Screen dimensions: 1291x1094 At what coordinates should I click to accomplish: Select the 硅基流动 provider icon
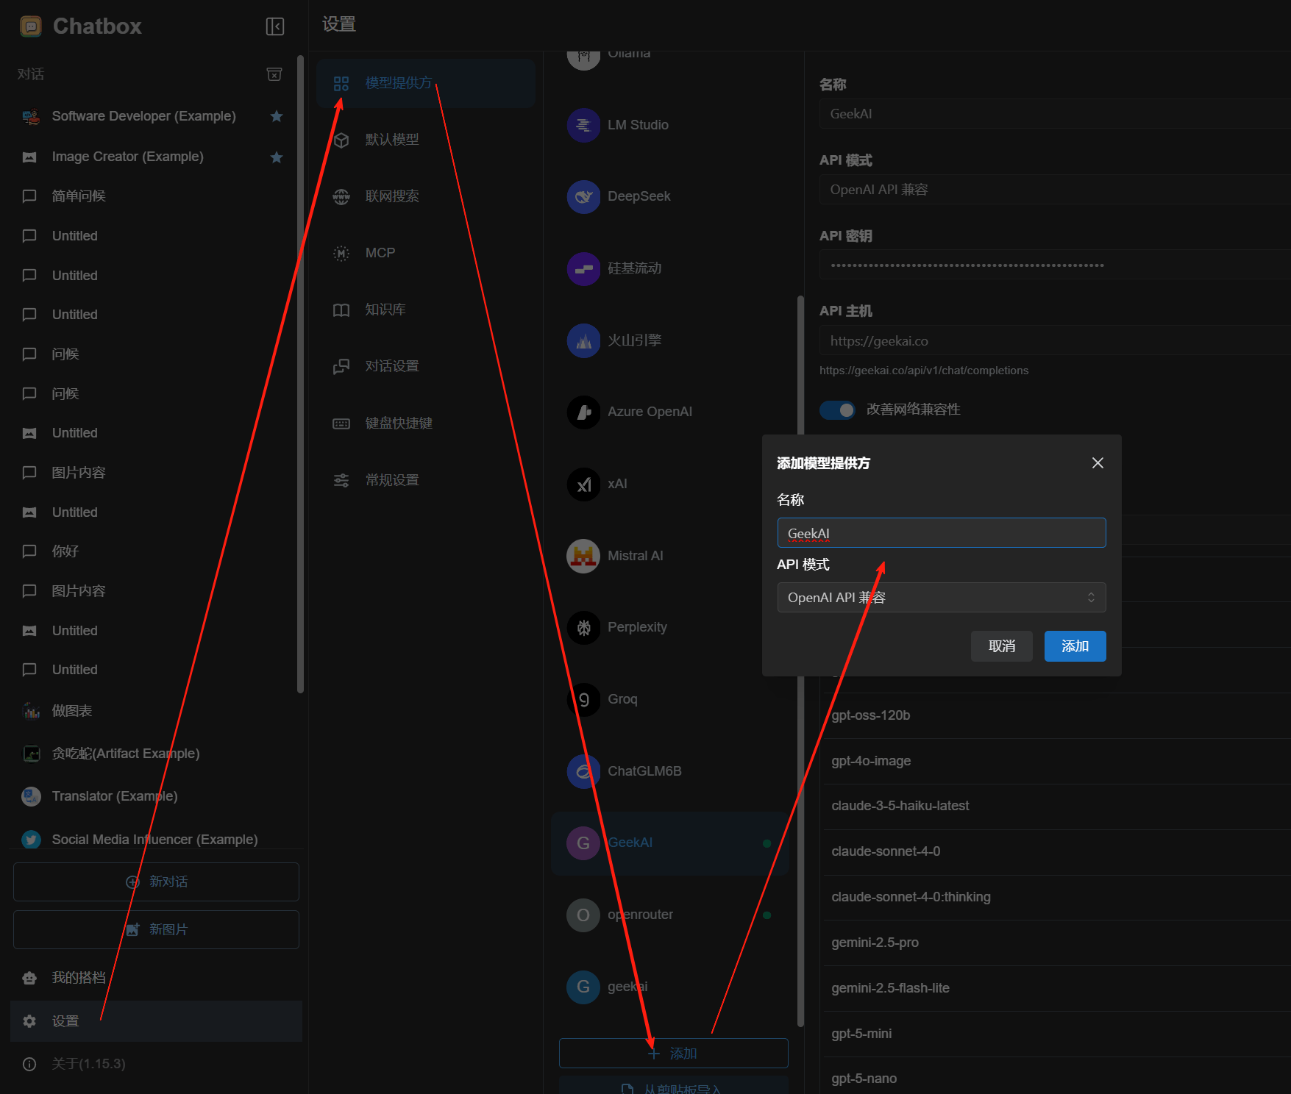pyautogui.click(x=583, y=268)
